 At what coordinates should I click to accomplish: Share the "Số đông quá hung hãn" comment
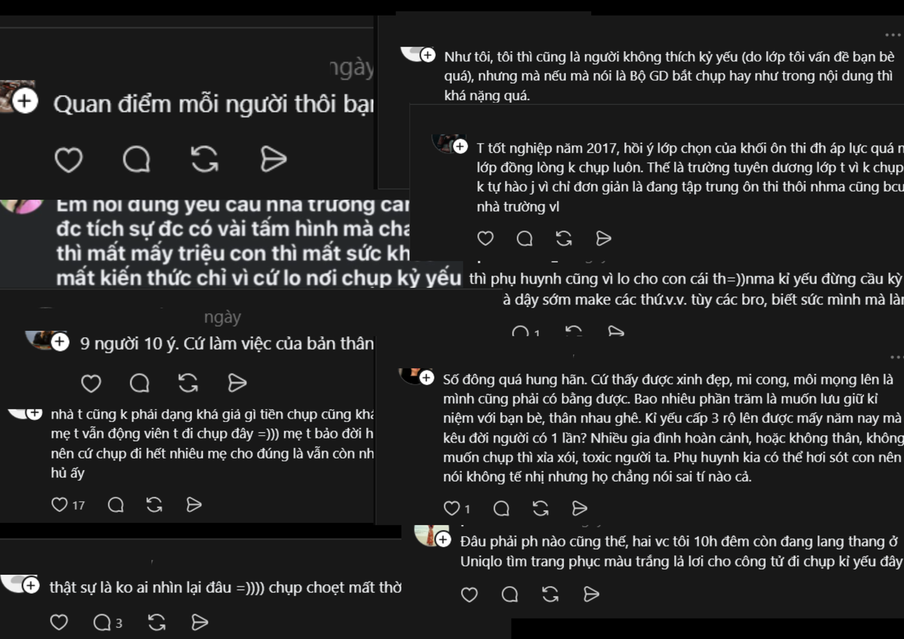(x=579, y=508)
